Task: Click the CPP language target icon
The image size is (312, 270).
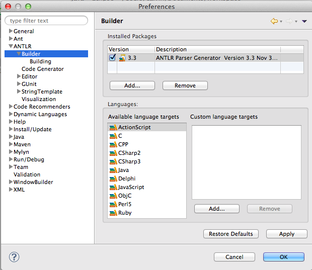Action: pyautogui.click(x=113, y=144)
